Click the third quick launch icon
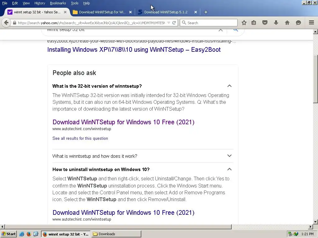 click(36, 234)
